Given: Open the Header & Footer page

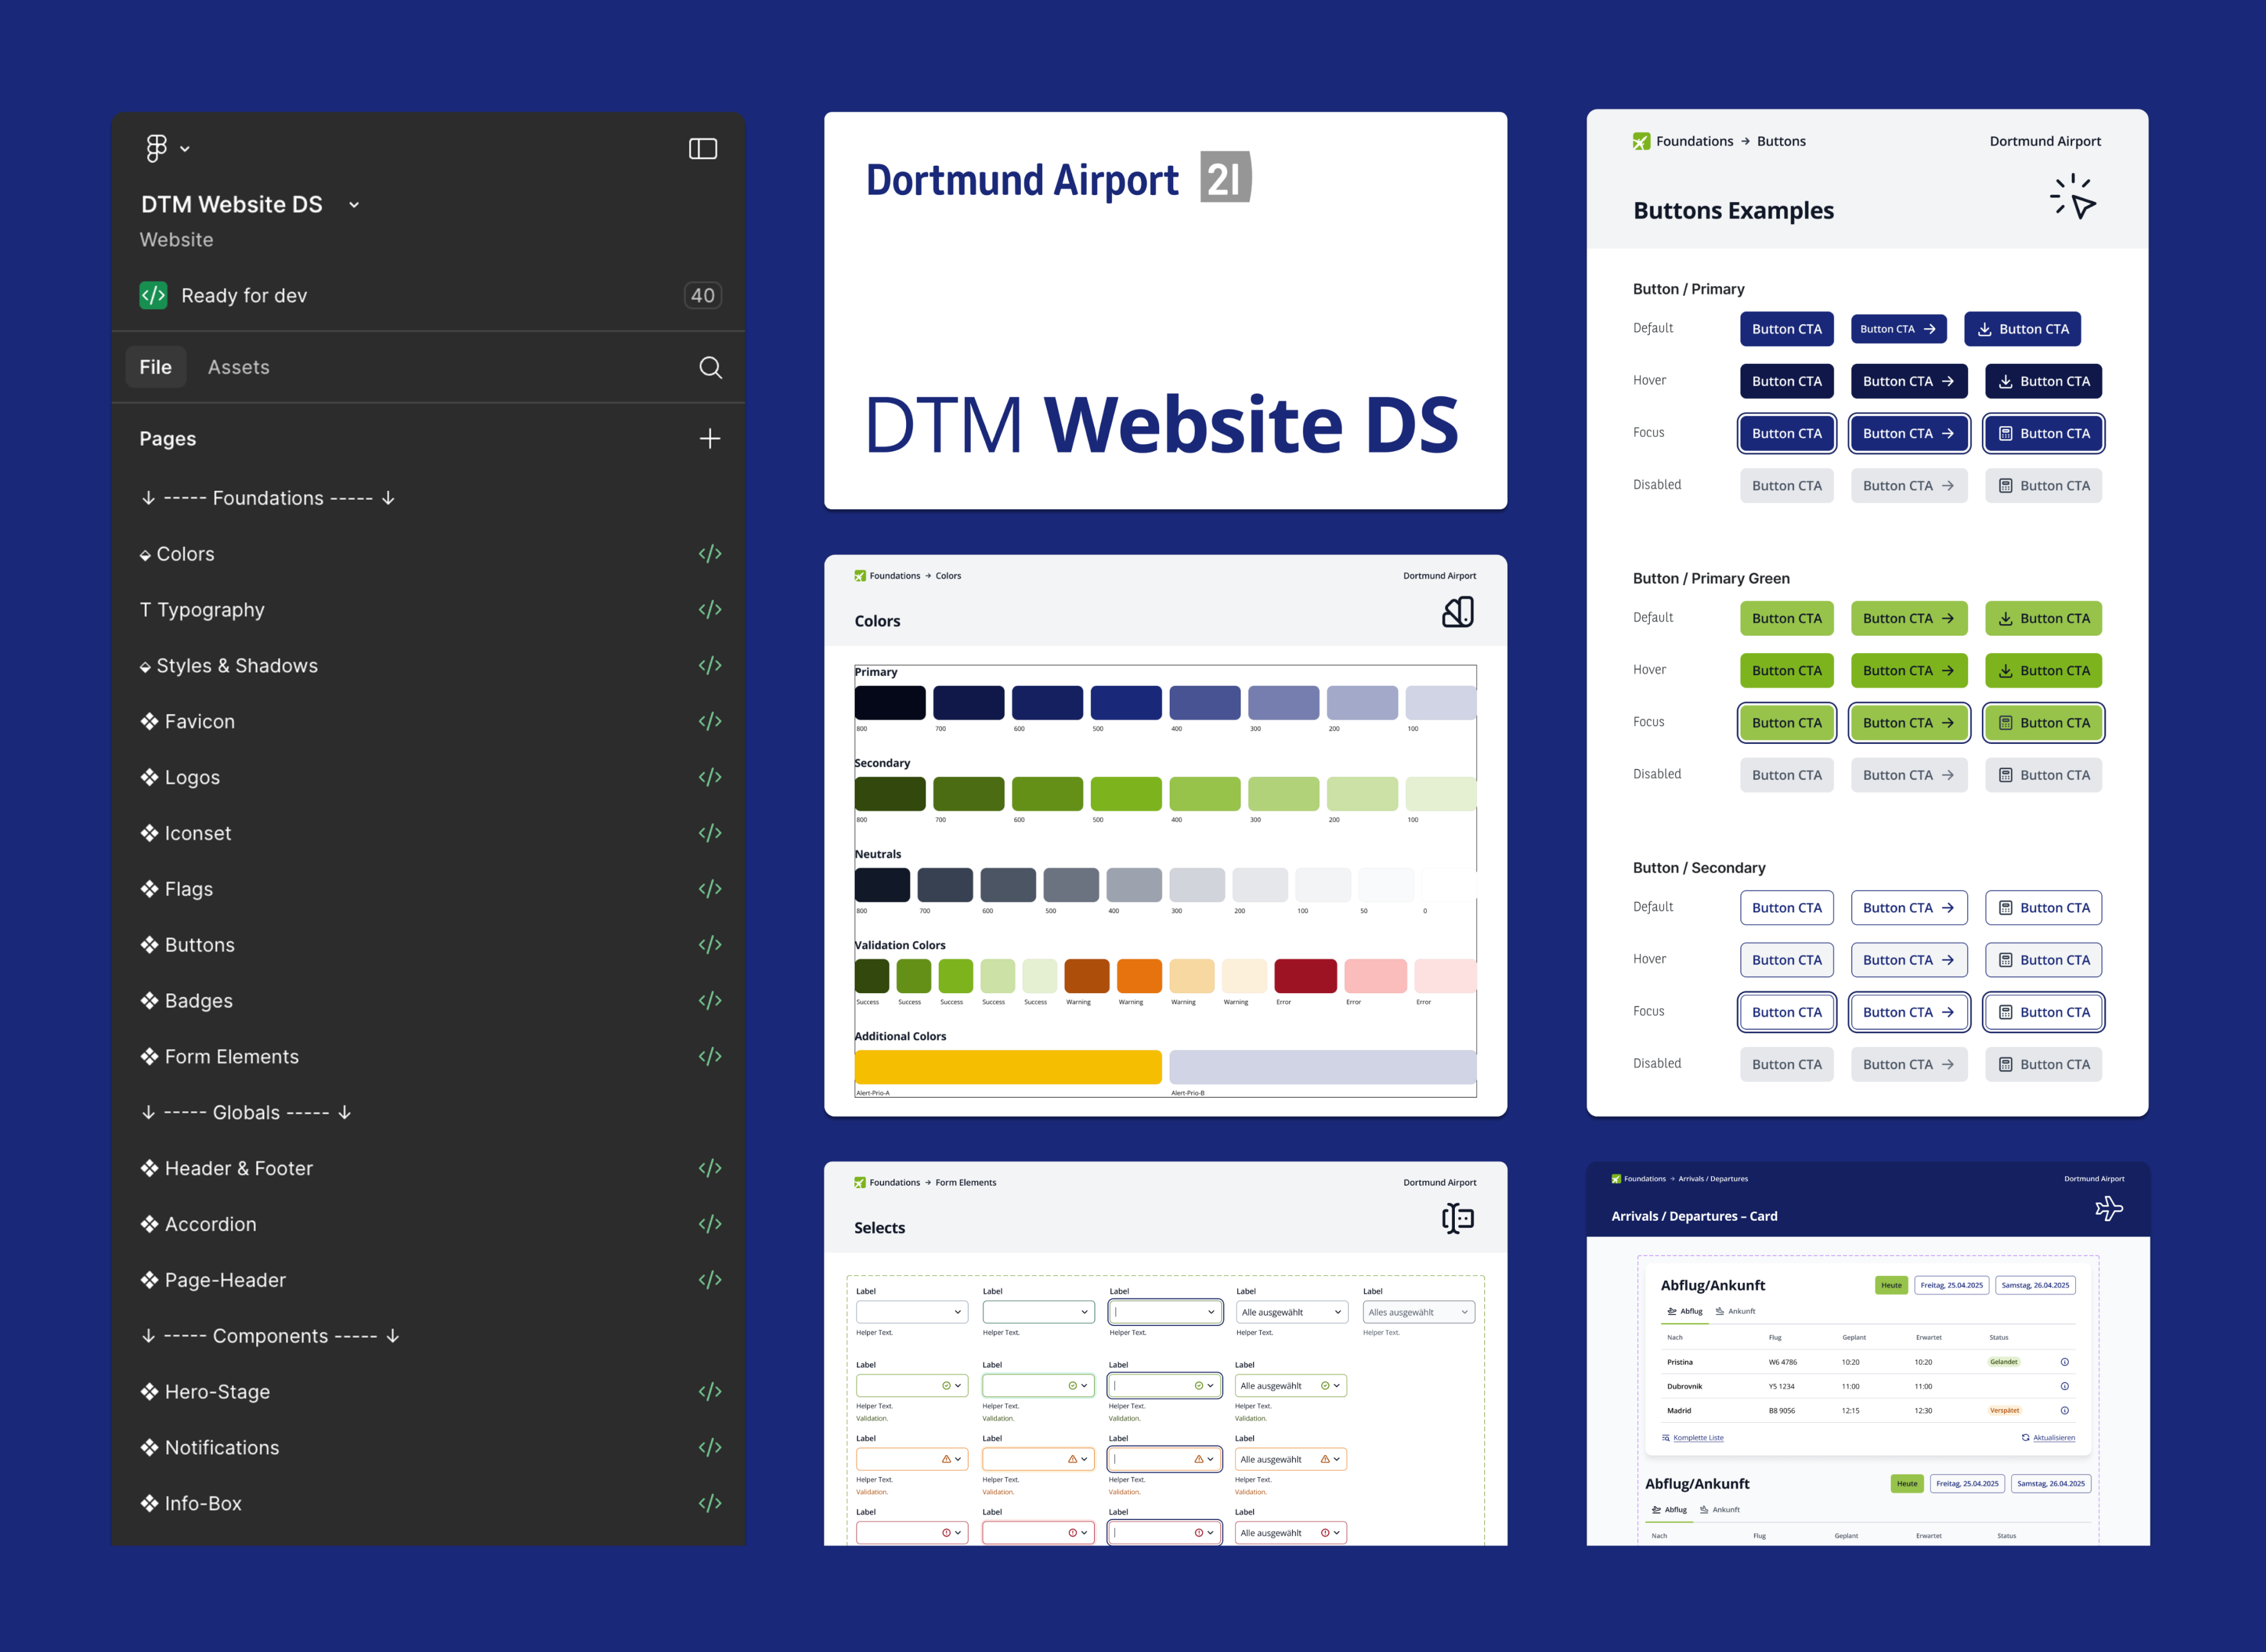Looking at the screenshot, I should coord(227,1168).
